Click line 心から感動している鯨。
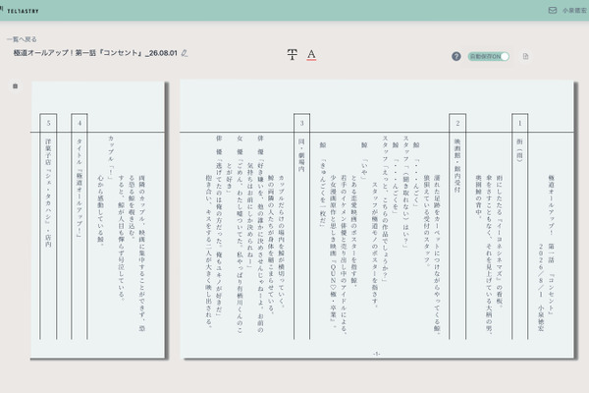 coord(100,210)
